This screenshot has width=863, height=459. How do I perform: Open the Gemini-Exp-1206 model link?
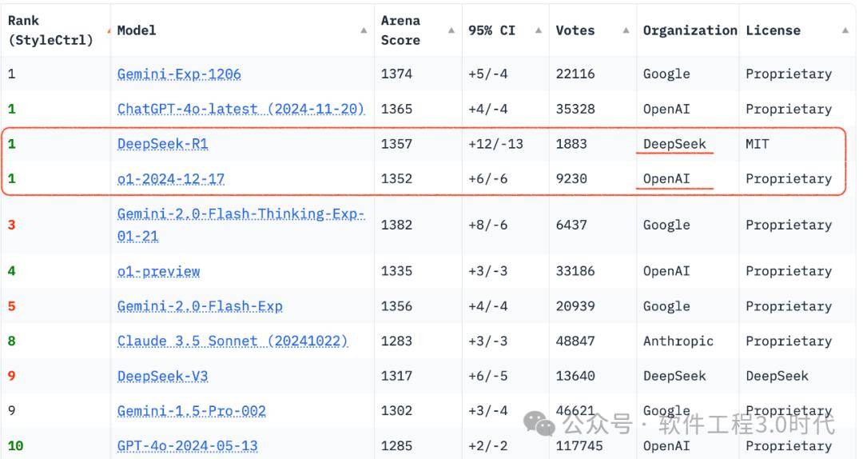point(179,74)
